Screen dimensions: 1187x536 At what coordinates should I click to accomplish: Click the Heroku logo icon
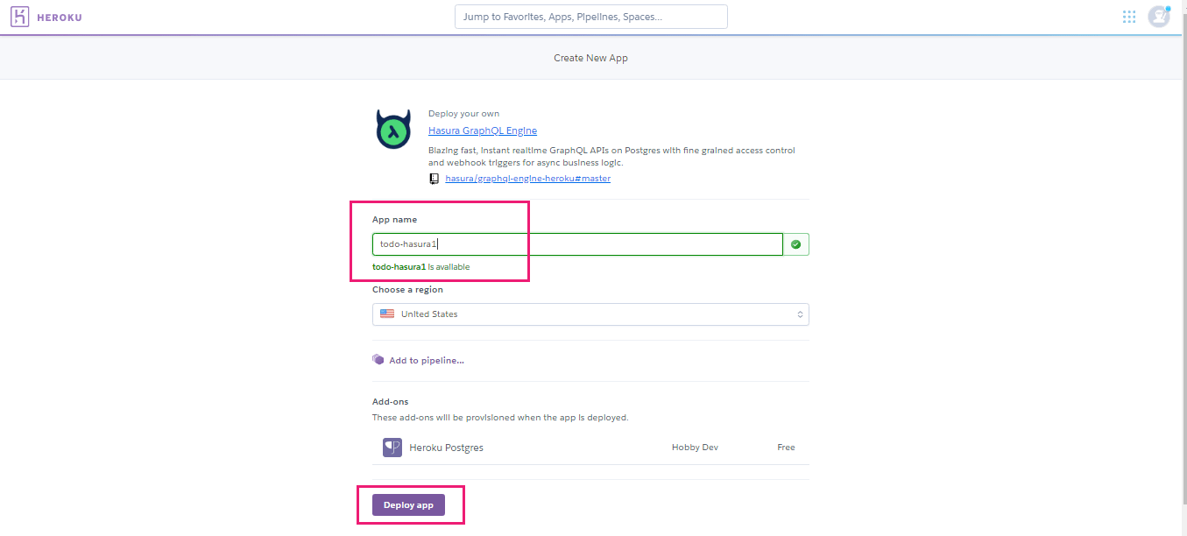click(21, 17)
